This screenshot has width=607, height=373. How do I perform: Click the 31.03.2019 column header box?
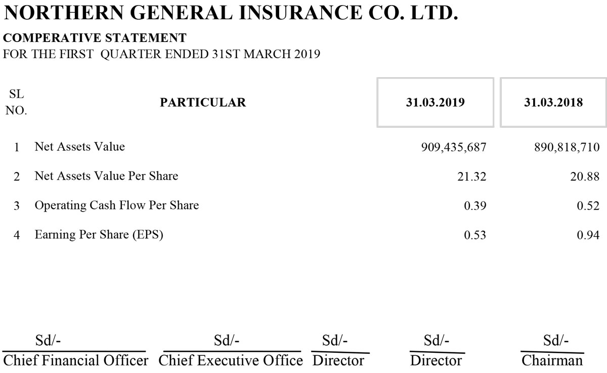tap(435, 102)
